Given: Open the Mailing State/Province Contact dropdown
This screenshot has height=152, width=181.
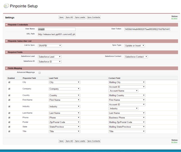Looking at the screenshot, I should click(127, 127).
